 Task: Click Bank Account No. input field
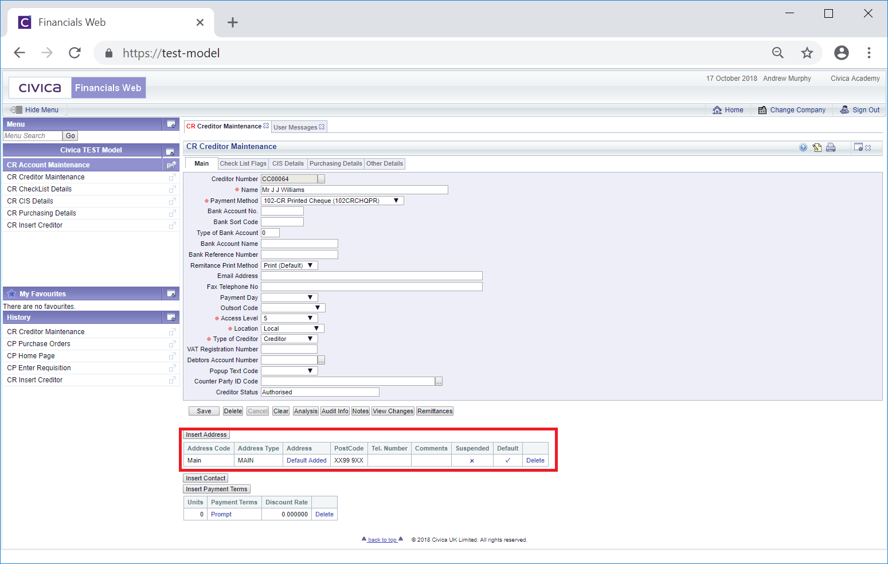tap(282, 211)
